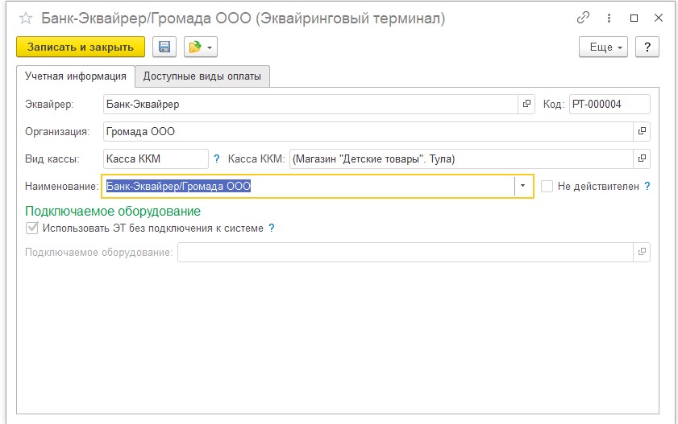Image resolution: width=678 pixels, height=424 pixels.
Task: Expand the Наименование dropdown arrow
Action: tap(523, 186)
